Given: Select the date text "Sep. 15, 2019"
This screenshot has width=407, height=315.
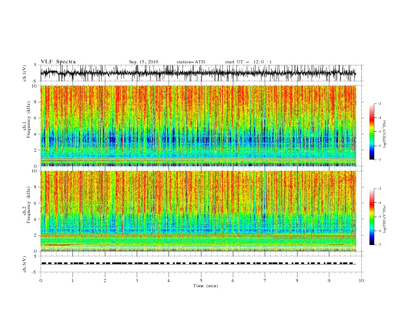Looking at the screenshot, I should (143, 62).
